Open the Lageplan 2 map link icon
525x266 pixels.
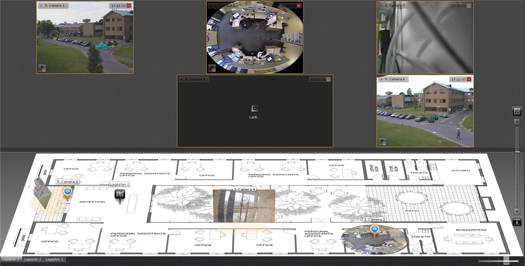pyautogui.click(x=120, y=195)
